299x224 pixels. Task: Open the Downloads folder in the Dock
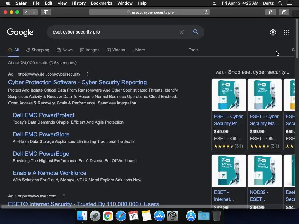pos(204,216)
